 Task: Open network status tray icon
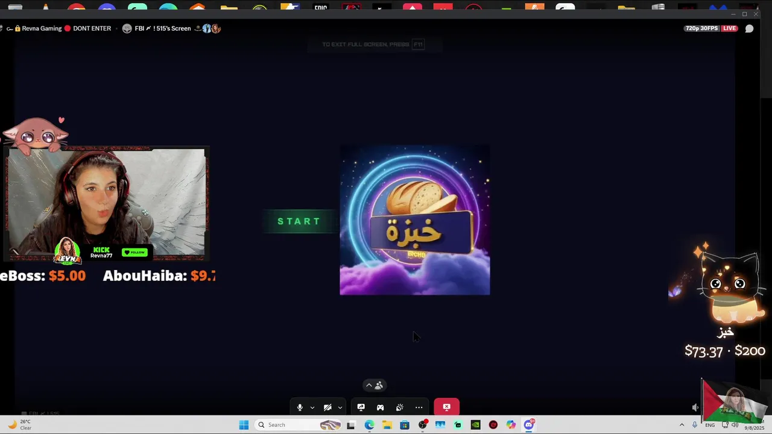(725, 425)
